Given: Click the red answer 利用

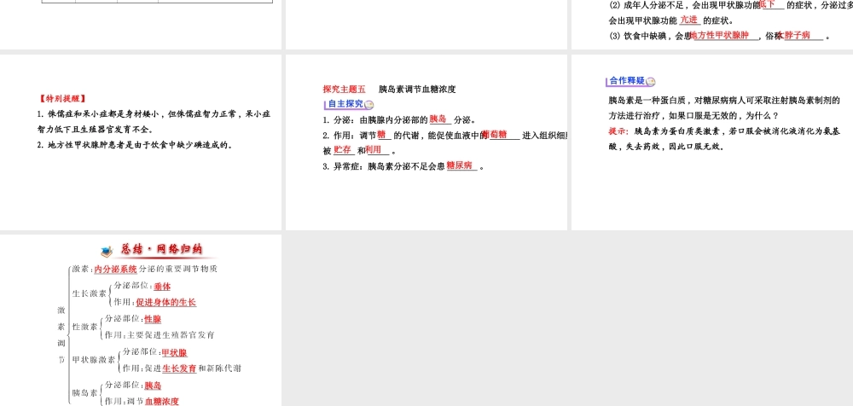Looking at the screenshot, I should 374,149.
